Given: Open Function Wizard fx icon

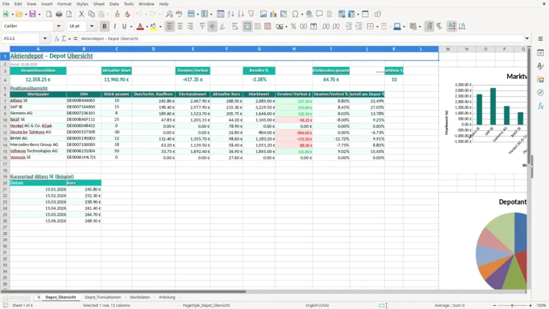Looking at the screenshot, I should pos(57,39).
